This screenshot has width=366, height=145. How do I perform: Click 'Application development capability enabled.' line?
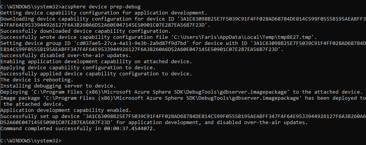pos(66,110)
